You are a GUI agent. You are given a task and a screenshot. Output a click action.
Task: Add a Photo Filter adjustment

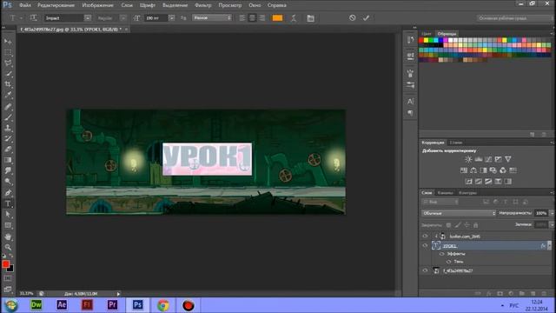tap(493, 170)
